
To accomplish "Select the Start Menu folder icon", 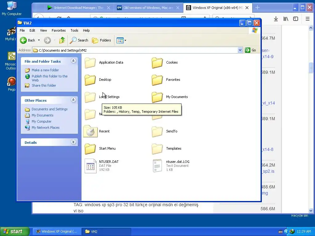I will pyautogui.click(x=90, y=149).
